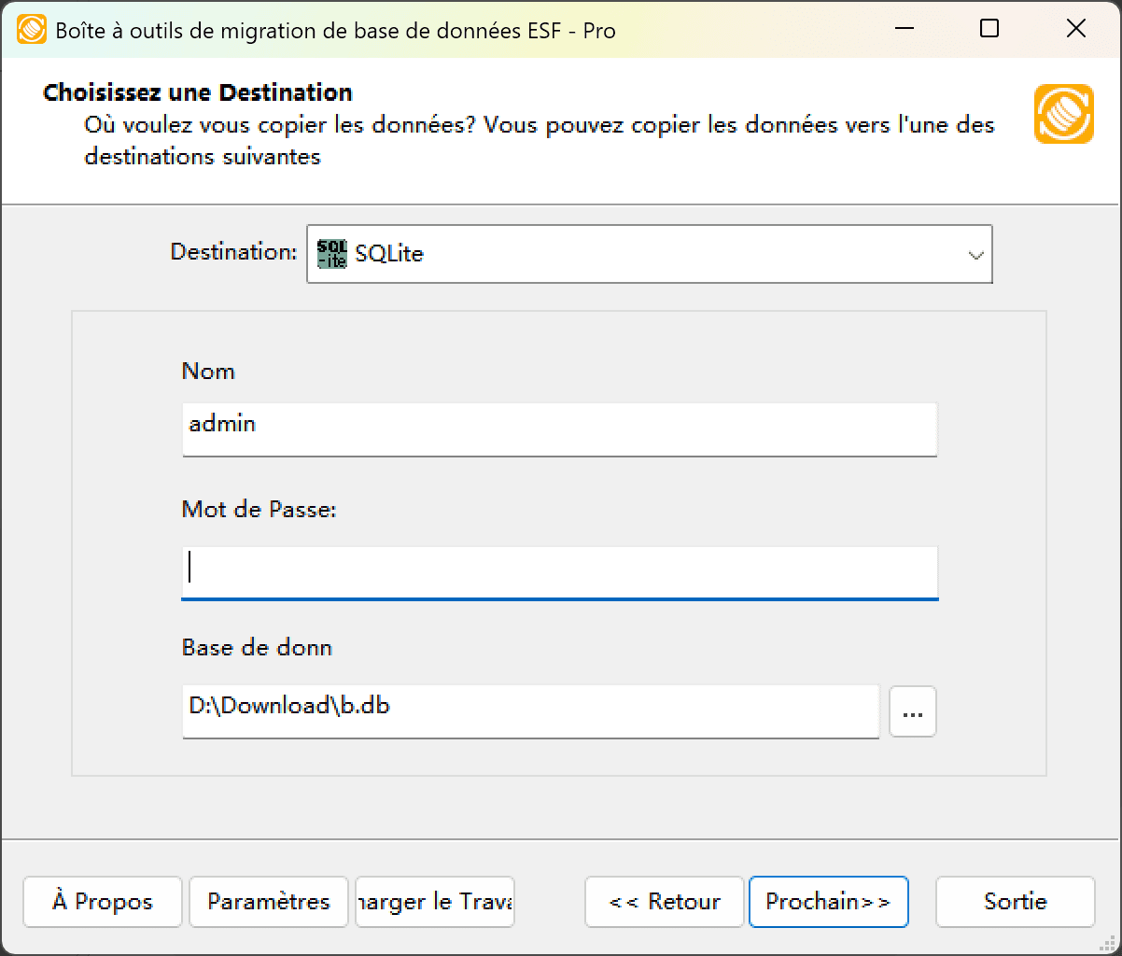Click the maximize icon
1122x956 pixels.
pos(989,29)
